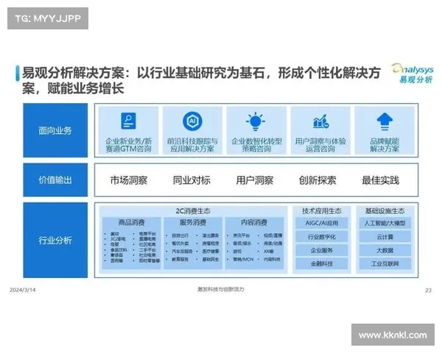The image size is (442, 353).
Task: Click the 内容消费 section heading
Action: click(254, 223)
